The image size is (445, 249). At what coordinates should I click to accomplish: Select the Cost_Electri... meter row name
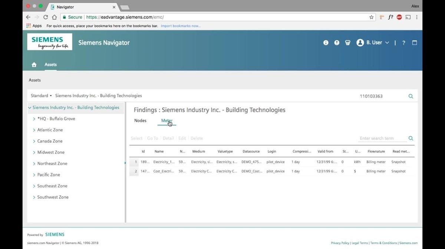pyautogui.click(x=164, y=171)
